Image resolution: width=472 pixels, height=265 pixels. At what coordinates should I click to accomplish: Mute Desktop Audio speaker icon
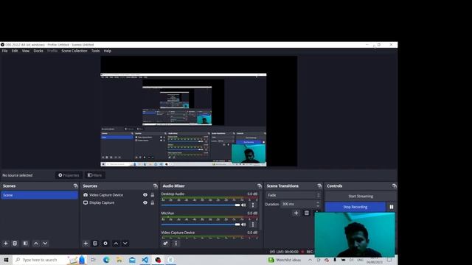pyautogui.click(x=243, y=205)
